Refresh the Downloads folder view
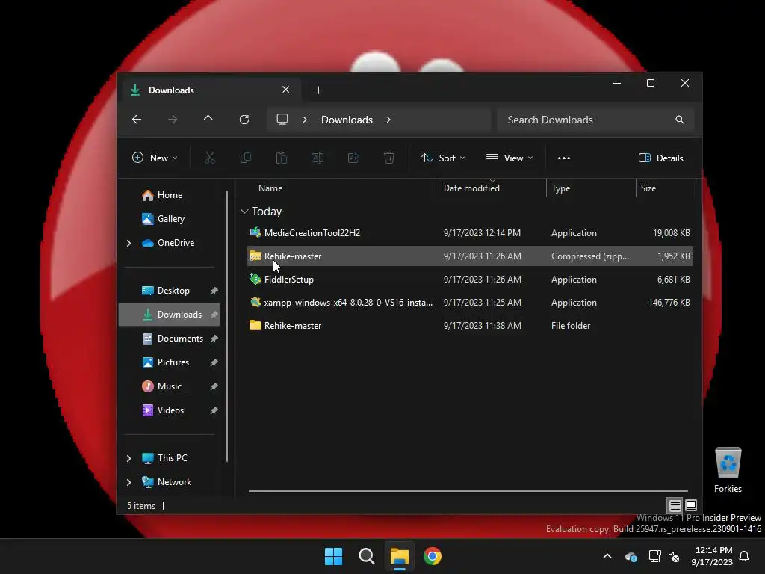Viewport: 765px width, 574px height. point(244,120)
